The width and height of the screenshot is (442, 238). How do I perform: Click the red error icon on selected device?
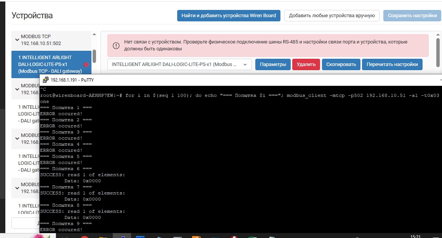click(86, 64)
